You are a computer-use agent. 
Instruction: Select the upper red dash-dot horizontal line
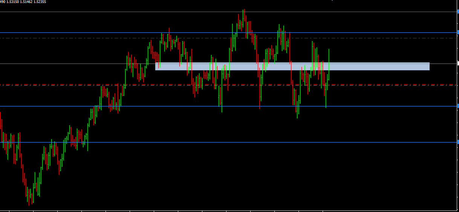pyautogui.click(x=228, y=38)
